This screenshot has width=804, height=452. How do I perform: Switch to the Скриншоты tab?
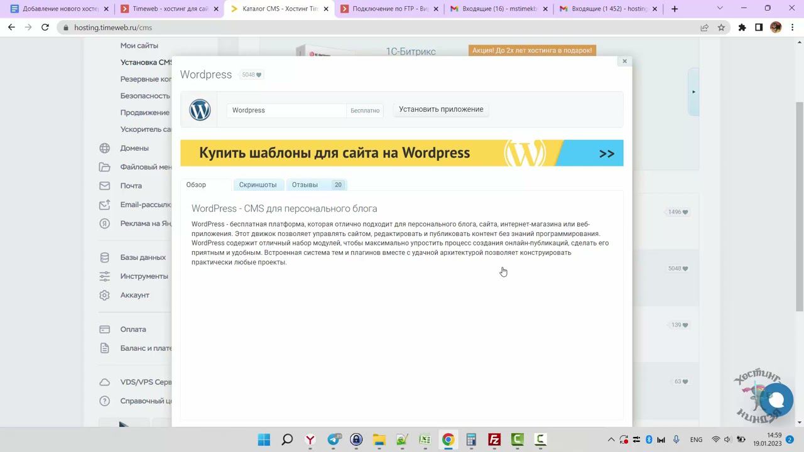click(258, 185)
